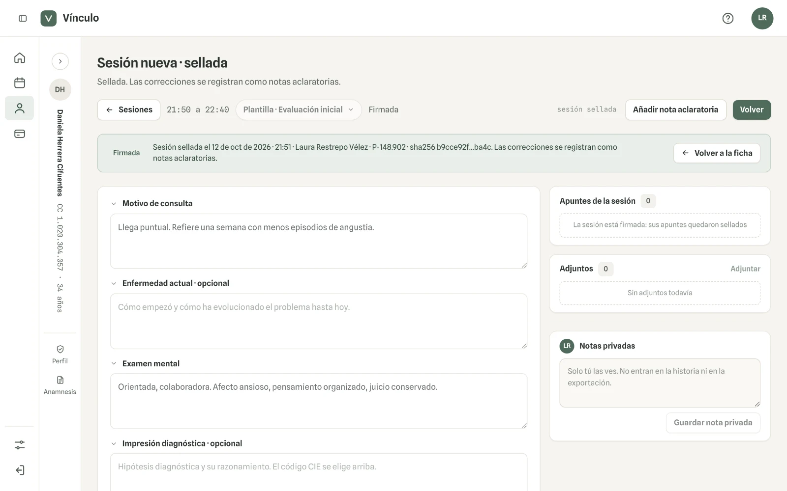787x491 pixels.
Task: Click the Firmada status beside the template
Action: click(x=383, y=109)
